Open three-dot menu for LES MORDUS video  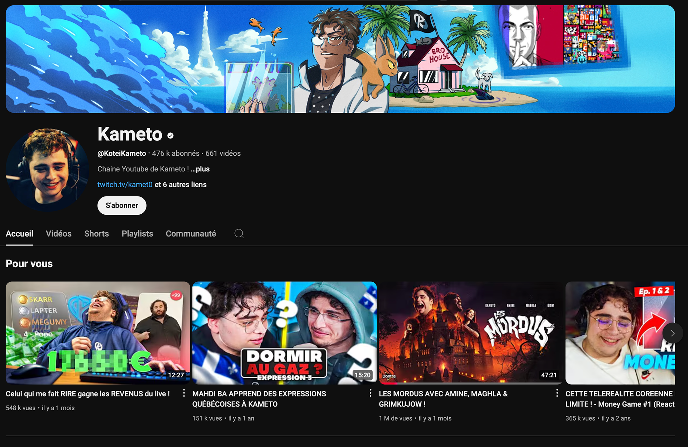click(x=557, y=393)
